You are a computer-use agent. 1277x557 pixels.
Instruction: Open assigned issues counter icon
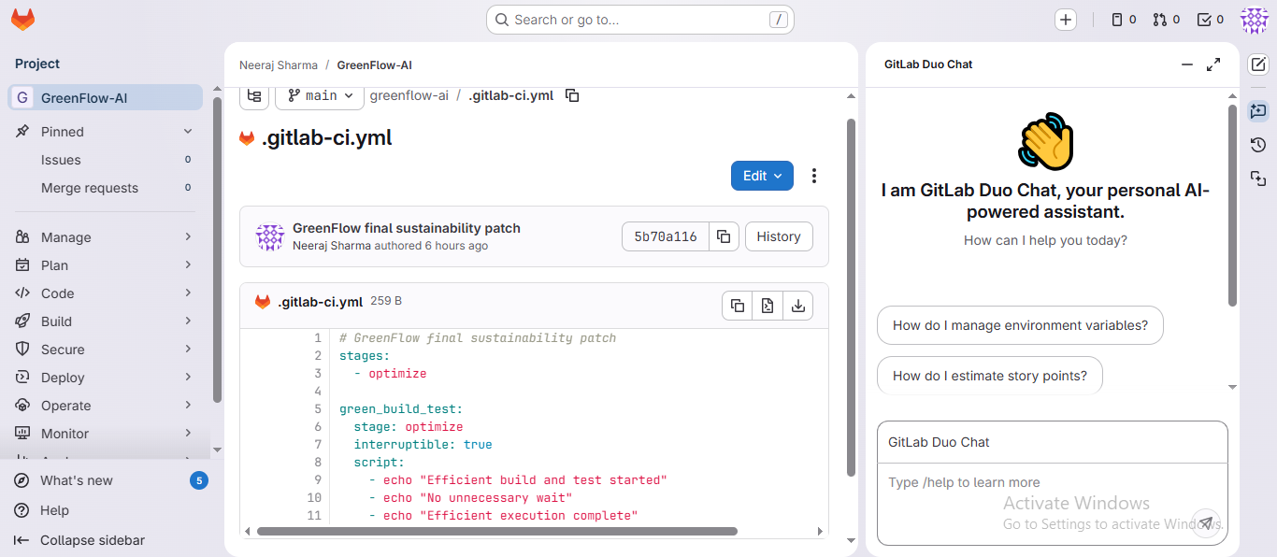1123,20
